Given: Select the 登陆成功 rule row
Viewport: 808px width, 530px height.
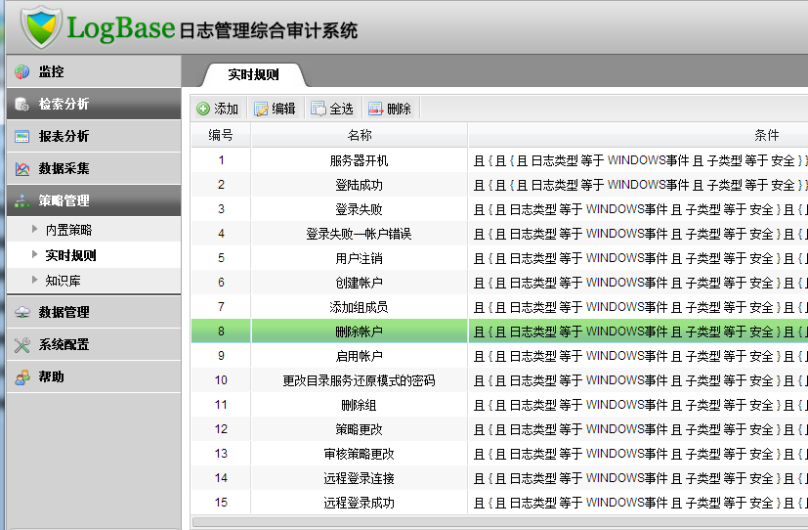Looking at the screenshot, I should click(x=360, y=185).
